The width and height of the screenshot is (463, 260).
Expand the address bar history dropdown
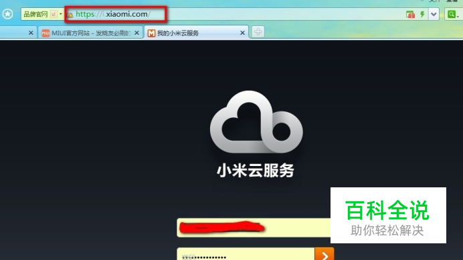click(x=434, y=14)
